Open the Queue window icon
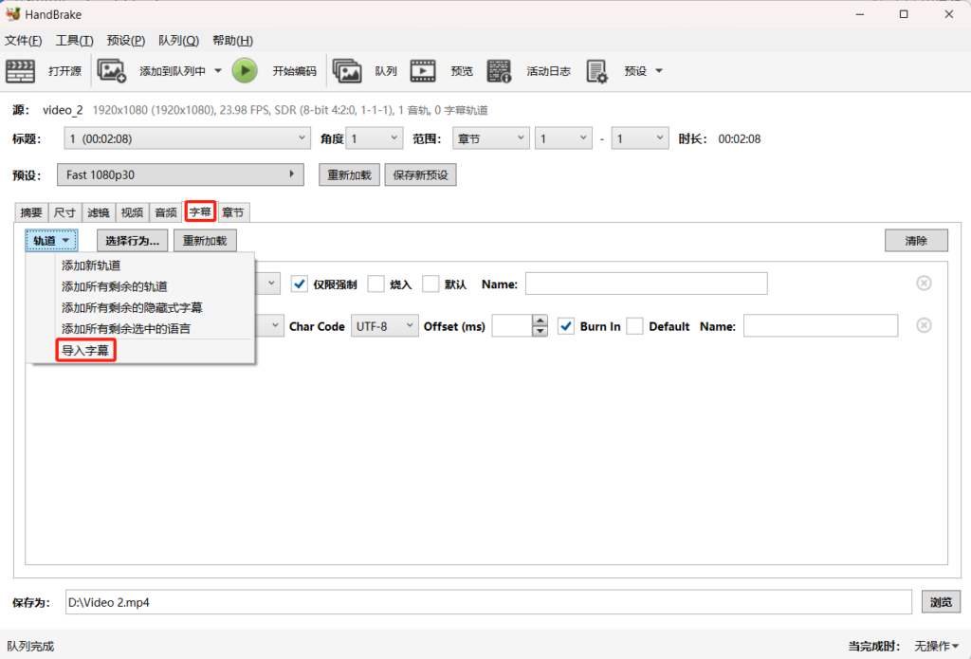 point(348,71)
